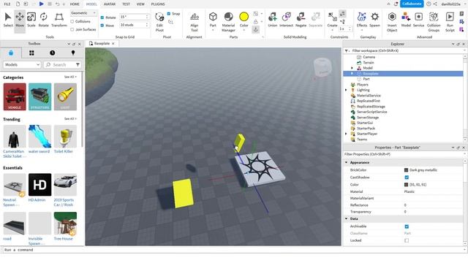Open the Geometric mode dropdown
The width and height of the screenshot is (468, 263).
click(x=83, y=13)
